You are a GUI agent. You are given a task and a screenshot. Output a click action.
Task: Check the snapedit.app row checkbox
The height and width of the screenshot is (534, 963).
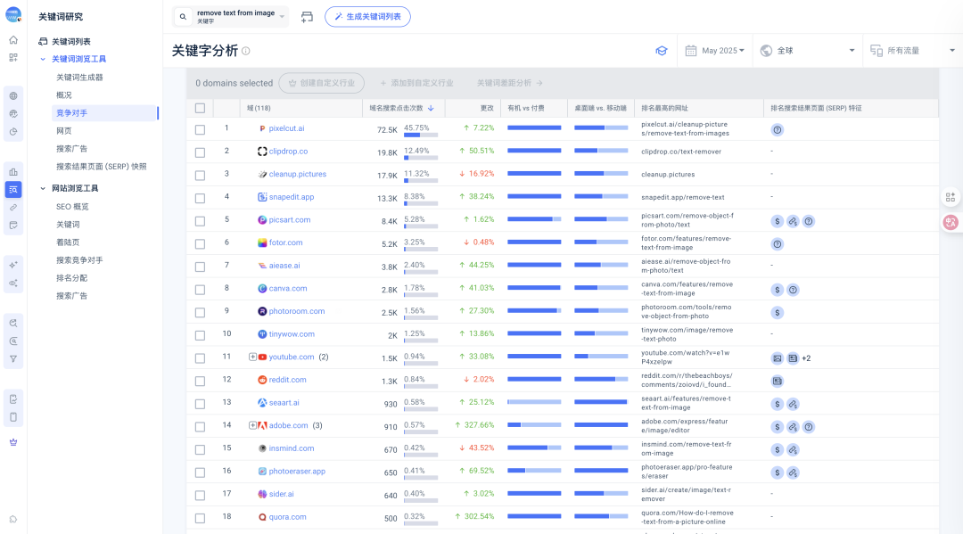click(201, 198)
